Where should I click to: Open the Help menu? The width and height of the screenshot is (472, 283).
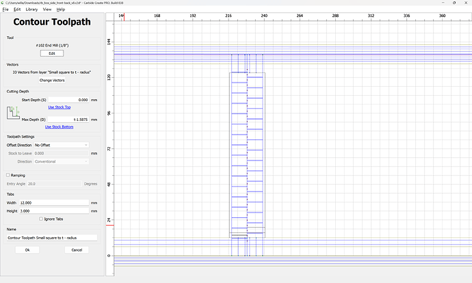point(61,10)
